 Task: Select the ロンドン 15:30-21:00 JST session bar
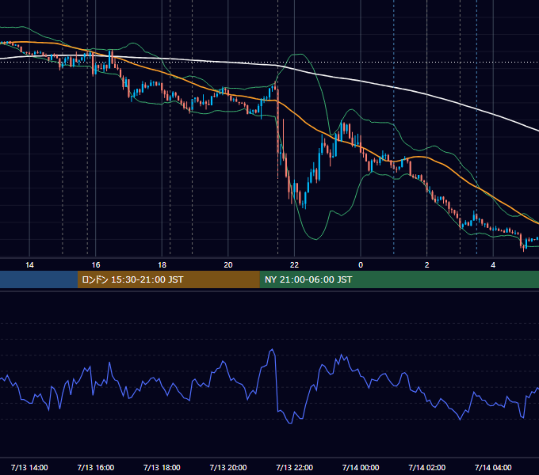pos(168,279)
